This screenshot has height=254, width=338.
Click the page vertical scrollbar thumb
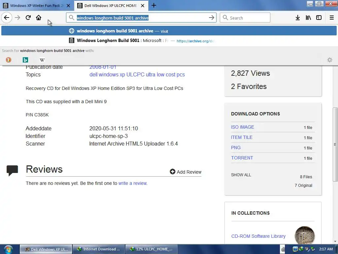click(x=335, y=144)
